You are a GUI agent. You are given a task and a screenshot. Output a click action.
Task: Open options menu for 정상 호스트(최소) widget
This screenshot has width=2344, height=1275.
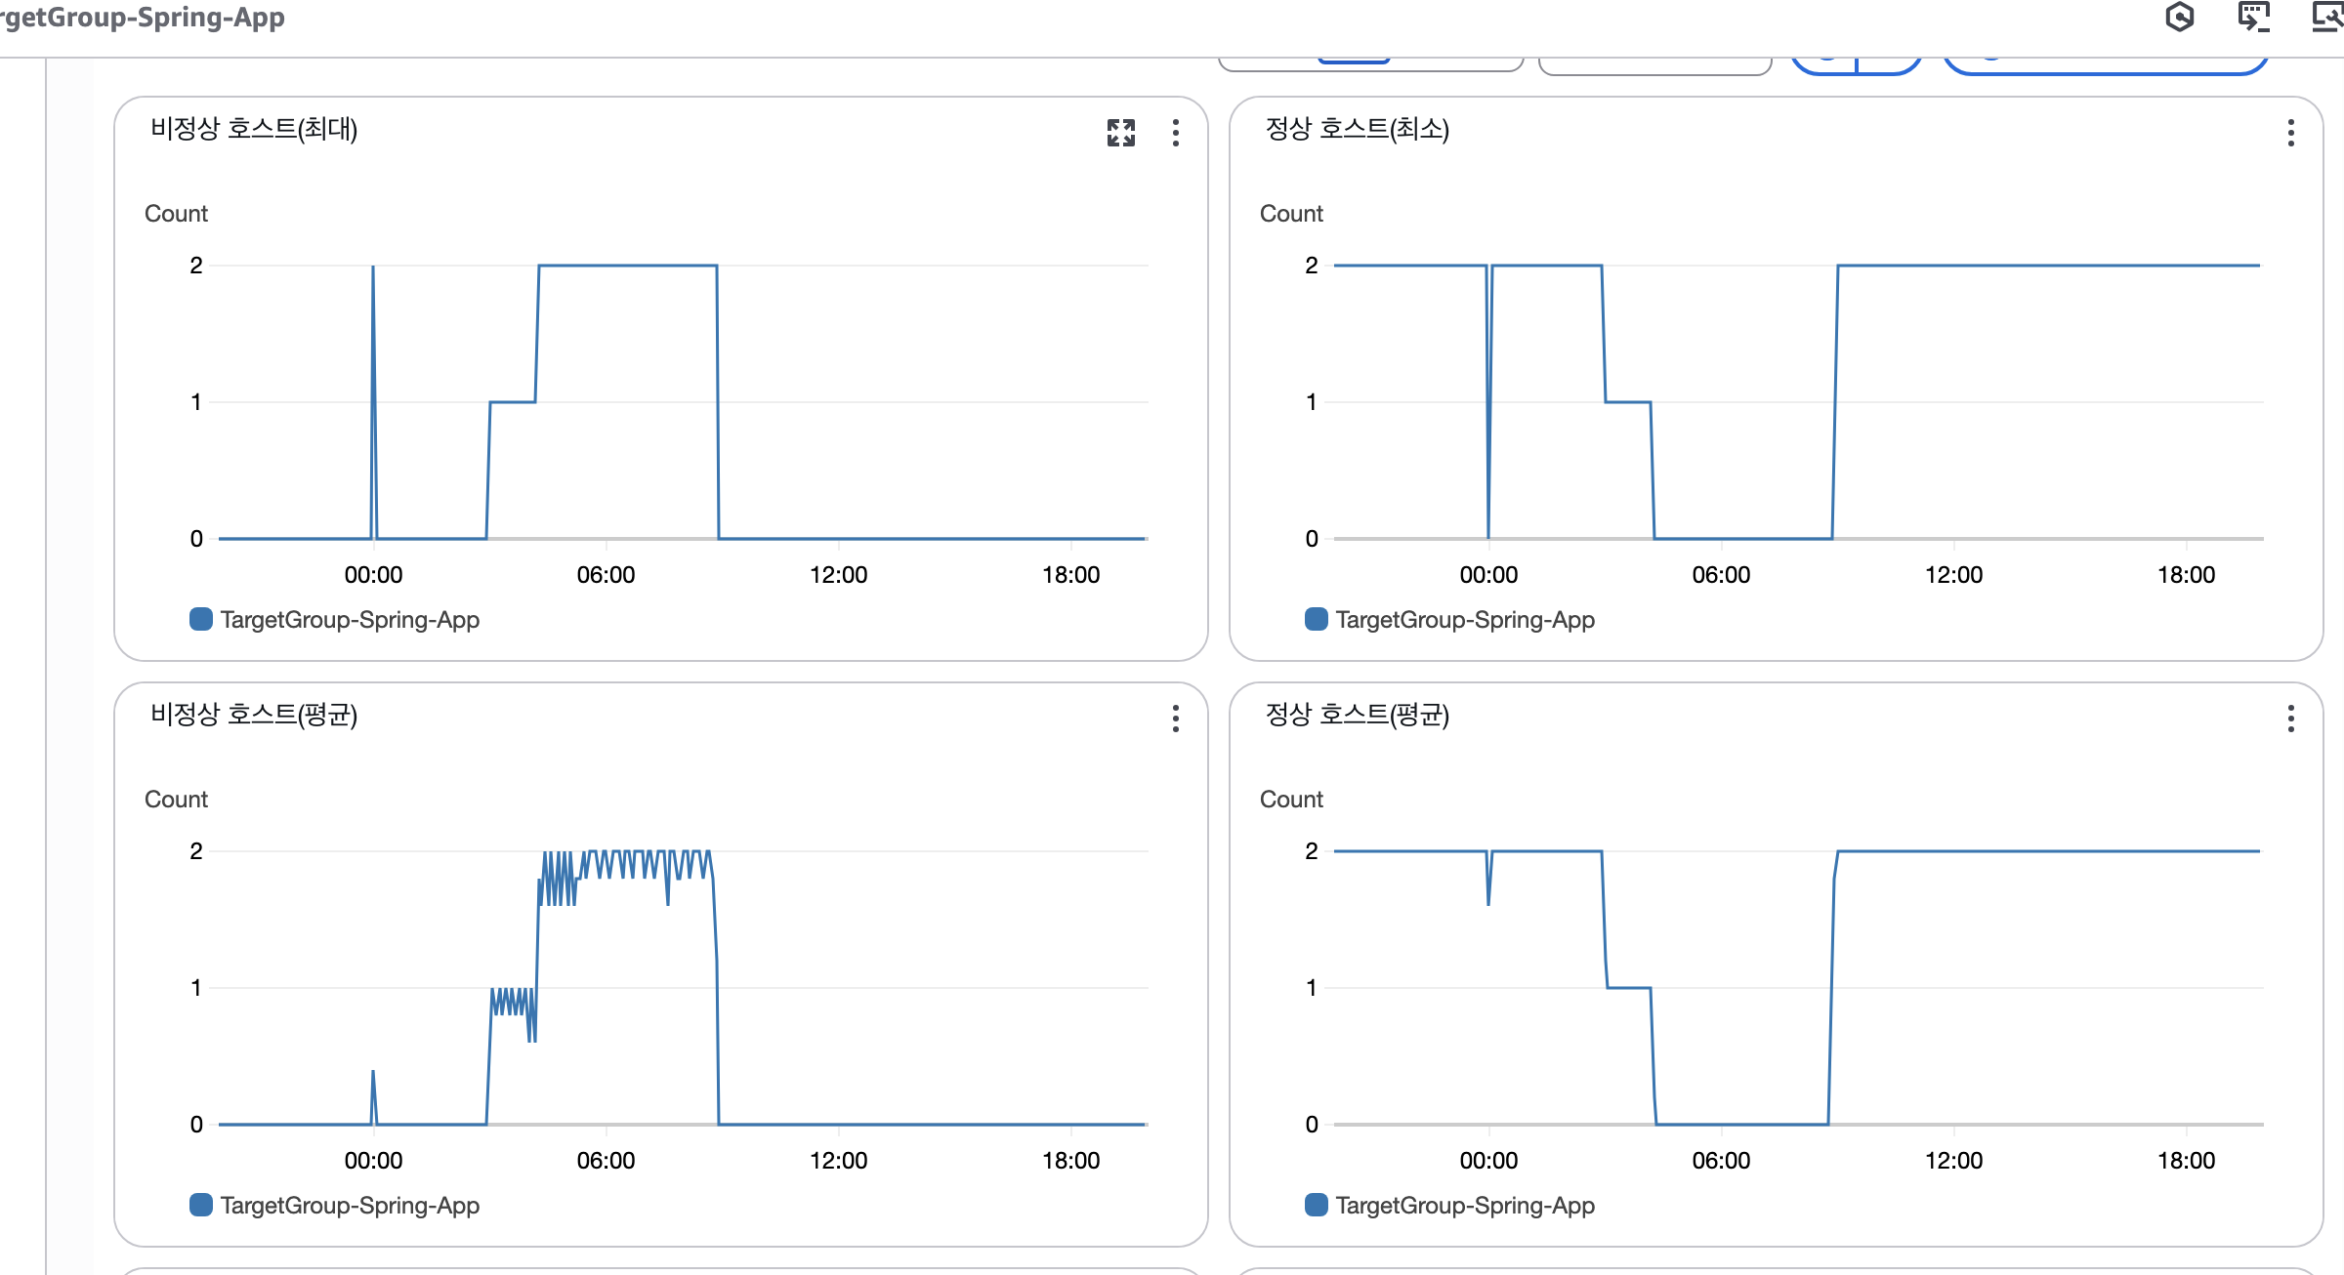tap(2290, 133)
